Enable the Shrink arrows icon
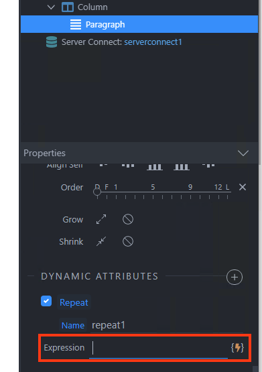Screen dimensions: 262x372 (101, 241)
